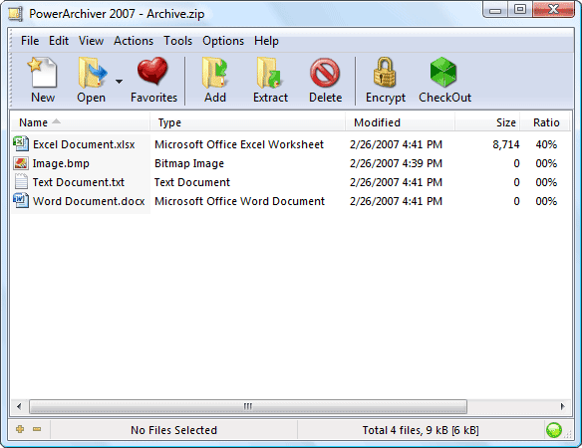Image resolution: width=582 pixels, height=448 pixels.
Task: Sort by the Type column header
Action: click(247, 122)
